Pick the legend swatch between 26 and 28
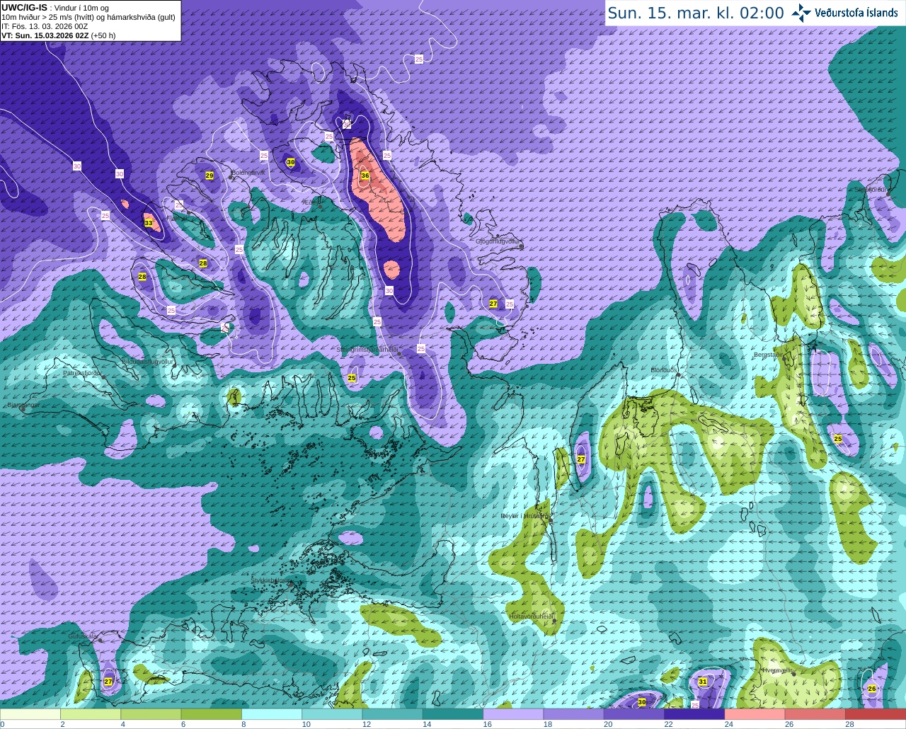The width and height of the screenshot is (906, 729). pyautogui.click(x=815, y=714)
